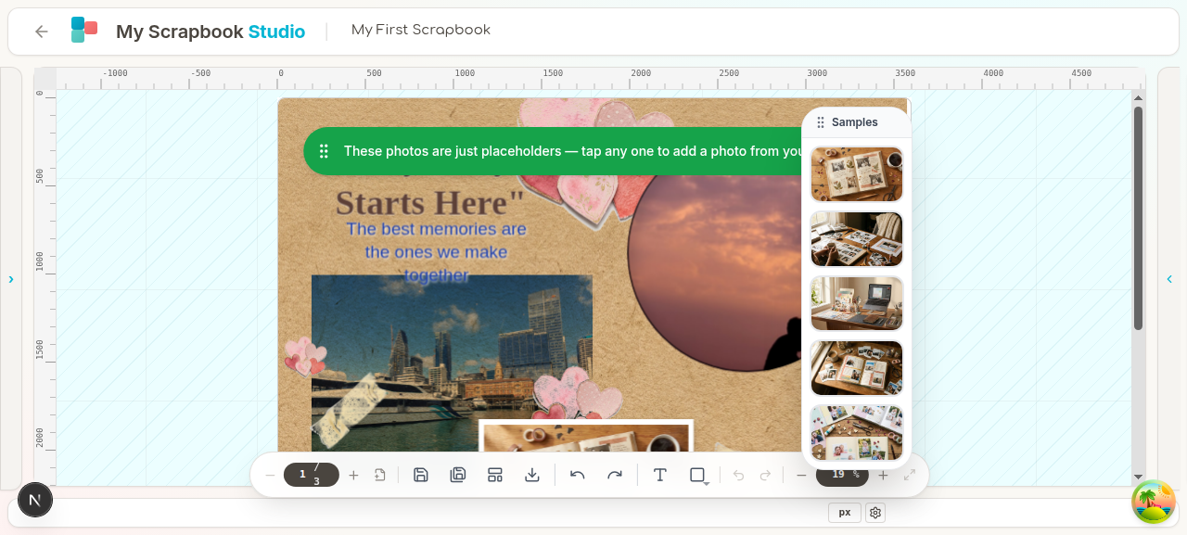
Task: Go back using the arrow icon
Action: (41, 32)
